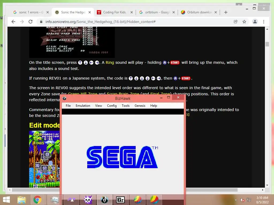Switch to the Orbitum download tab

click(199, 12)
